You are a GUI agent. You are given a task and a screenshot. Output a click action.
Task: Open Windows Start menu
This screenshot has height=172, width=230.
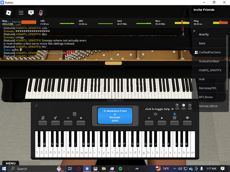[x=4, y=169]
